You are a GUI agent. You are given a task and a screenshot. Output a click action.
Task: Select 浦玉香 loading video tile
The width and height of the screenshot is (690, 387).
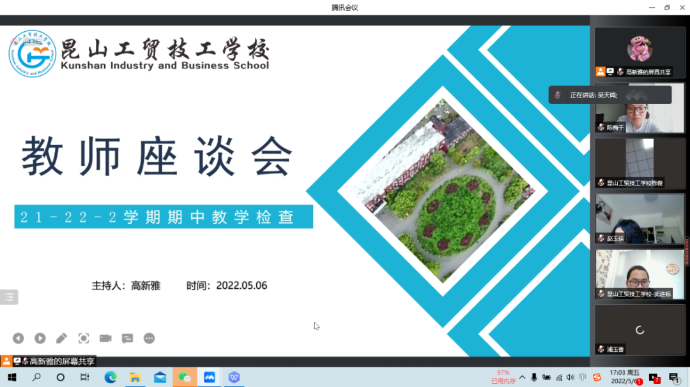(x=640, y=330)
